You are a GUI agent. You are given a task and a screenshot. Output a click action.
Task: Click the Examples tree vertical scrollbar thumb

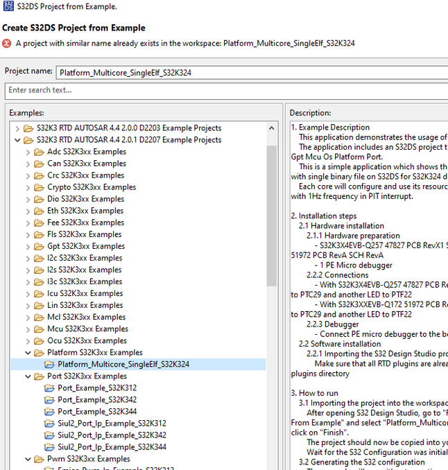pos(272,216)
